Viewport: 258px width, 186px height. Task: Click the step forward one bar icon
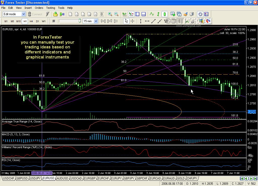[110, 21]
